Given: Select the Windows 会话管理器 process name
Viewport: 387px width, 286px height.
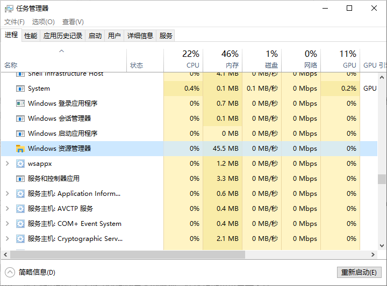Looking at the screenshot, I should [60, 119].
